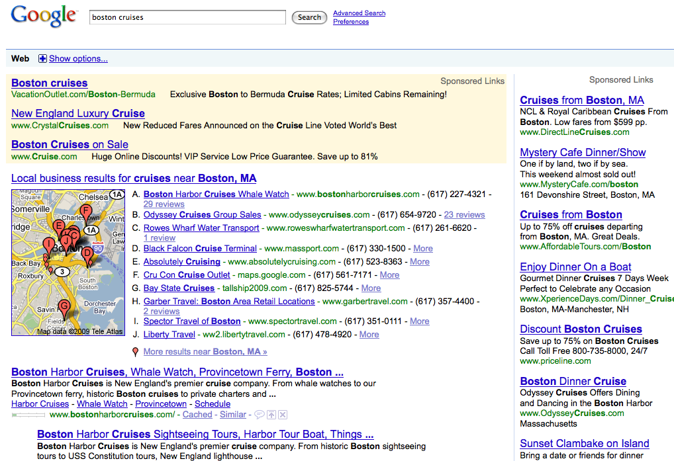Open Provincetown sitelink

tap(161, 404)
